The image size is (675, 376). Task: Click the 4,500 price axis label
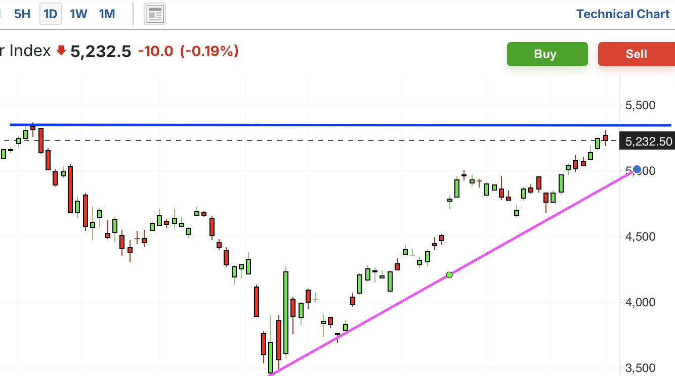click(640, 237)
